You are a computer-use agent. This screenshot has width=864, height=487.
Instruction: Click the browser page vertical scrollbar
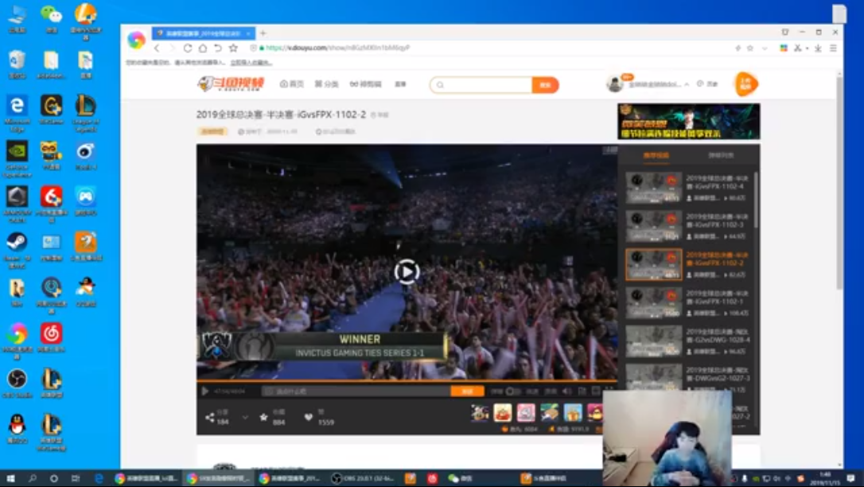click(x=839, y=184)
